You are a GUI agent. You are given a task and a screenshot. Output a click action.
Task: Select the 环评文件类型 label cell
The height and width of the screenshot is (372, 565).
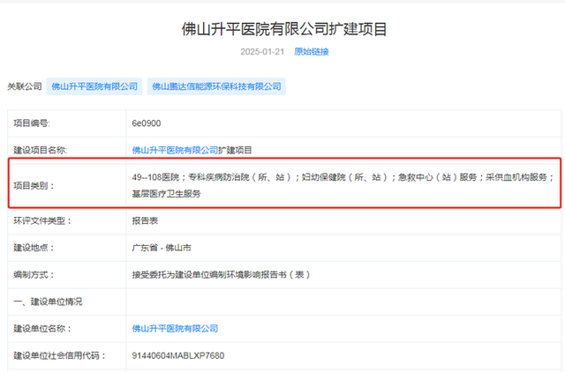67,221
